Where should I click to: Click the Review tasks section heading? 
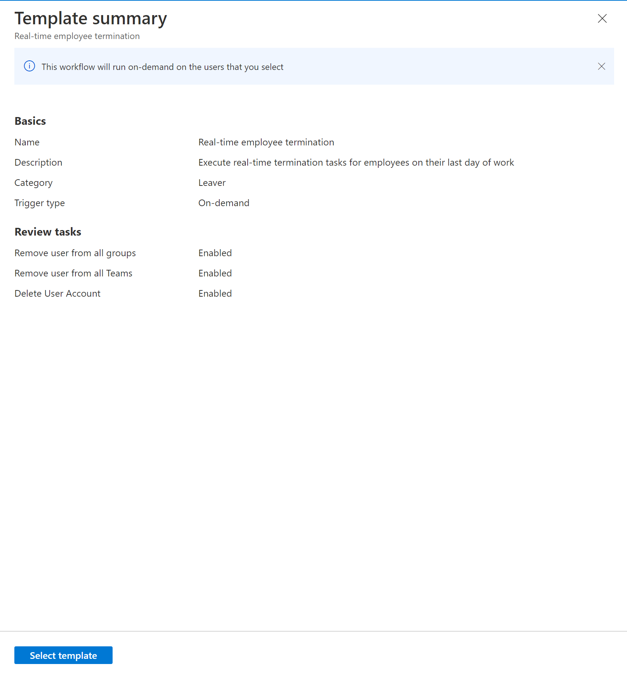(x=47, y=232)
